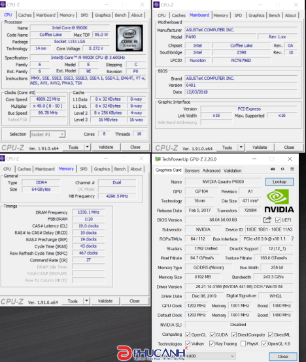Click Validate in the CPU window
The height and width of the screenshot is (362, 306).
click(x=106, y=147)
